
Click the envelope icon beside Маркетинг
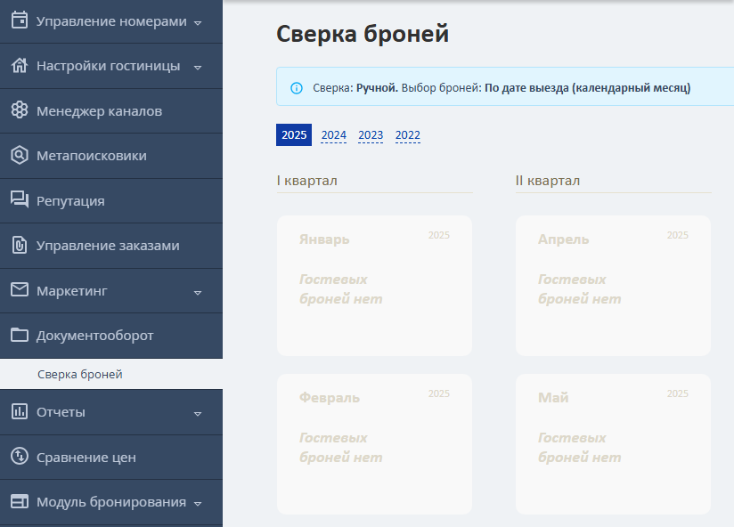(x=20, y=289)
